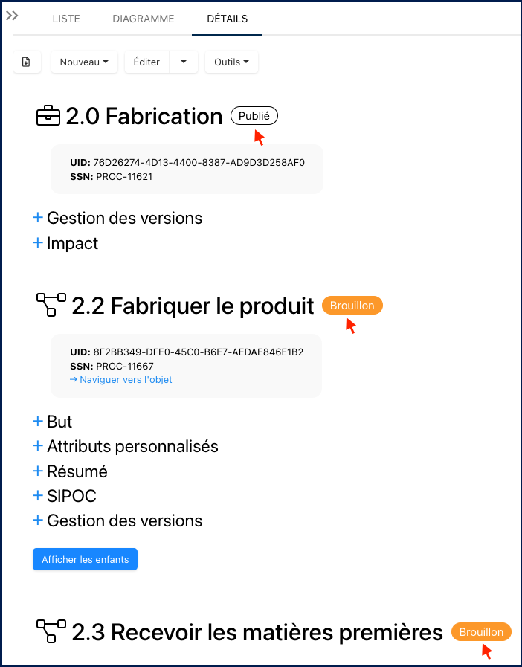The image size is (522, 667).
Task: Open the Outils dropdown menu
Action: coord(231,62)
